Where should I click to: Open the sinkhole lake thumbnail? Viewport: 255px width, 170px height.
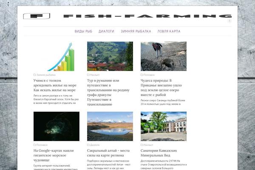click(x=164, y=56)
